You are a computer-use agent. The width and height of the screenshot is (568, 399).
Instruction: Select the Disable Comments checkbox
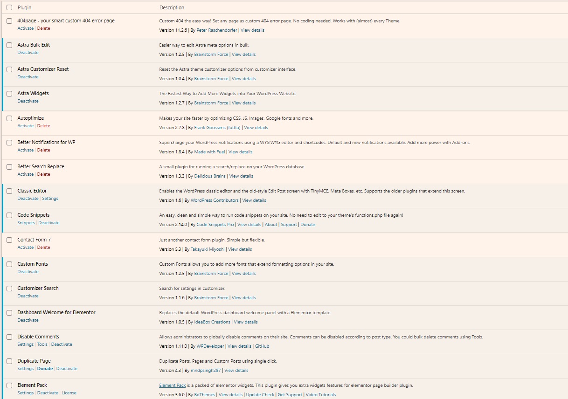pyautogui.click(x=9, y=337)
